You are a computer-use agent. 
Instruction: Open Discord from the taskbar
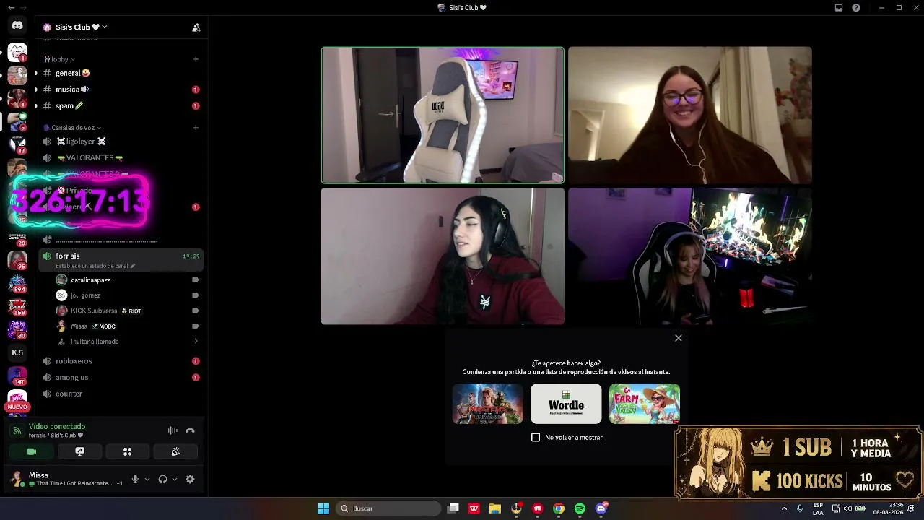point(601,508)
